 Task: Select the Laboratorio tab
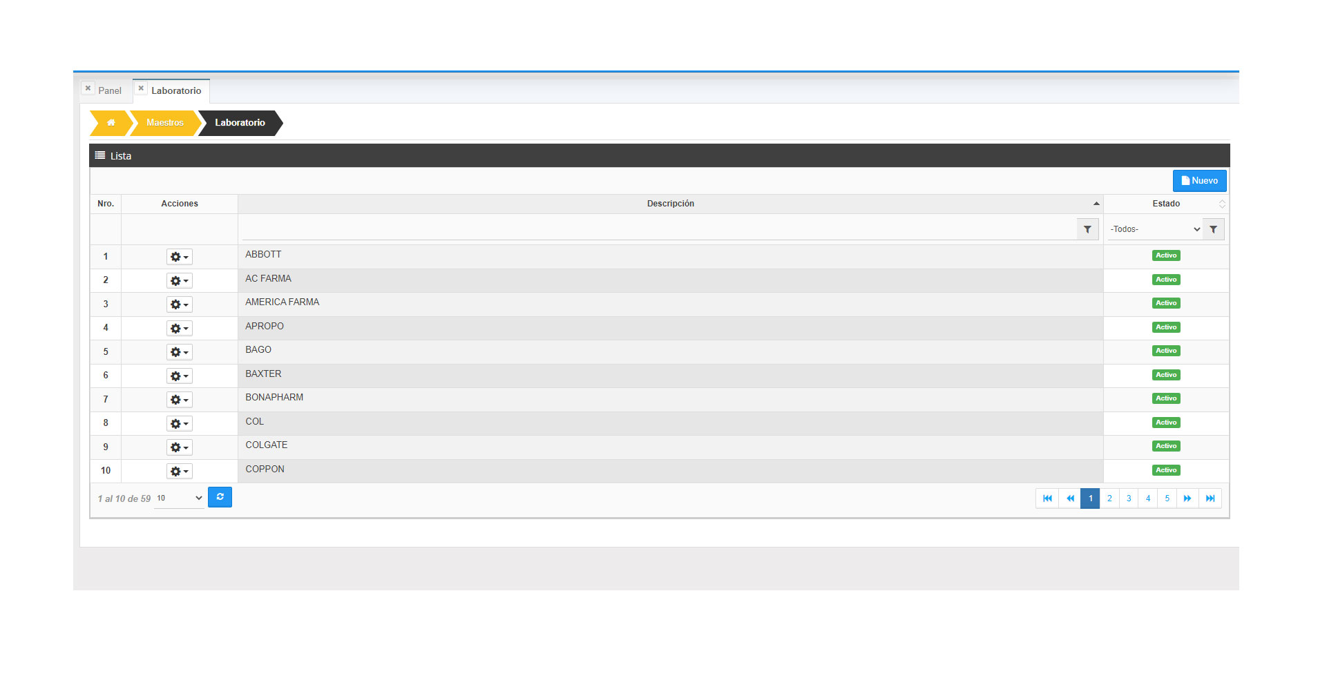[176, 90]
